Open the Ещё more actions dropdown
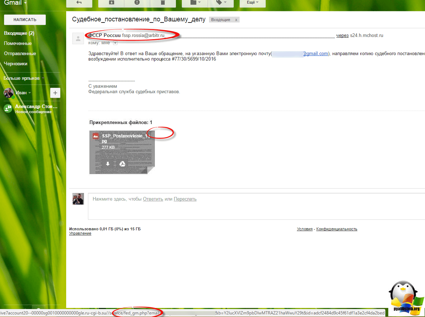Screen dimensions: 425x317 tap(253, 3)
